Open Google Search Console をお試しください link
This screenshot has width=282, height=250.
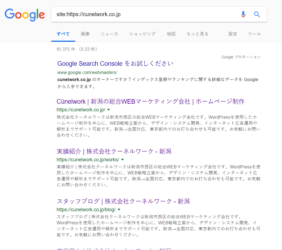click(115, 64)
